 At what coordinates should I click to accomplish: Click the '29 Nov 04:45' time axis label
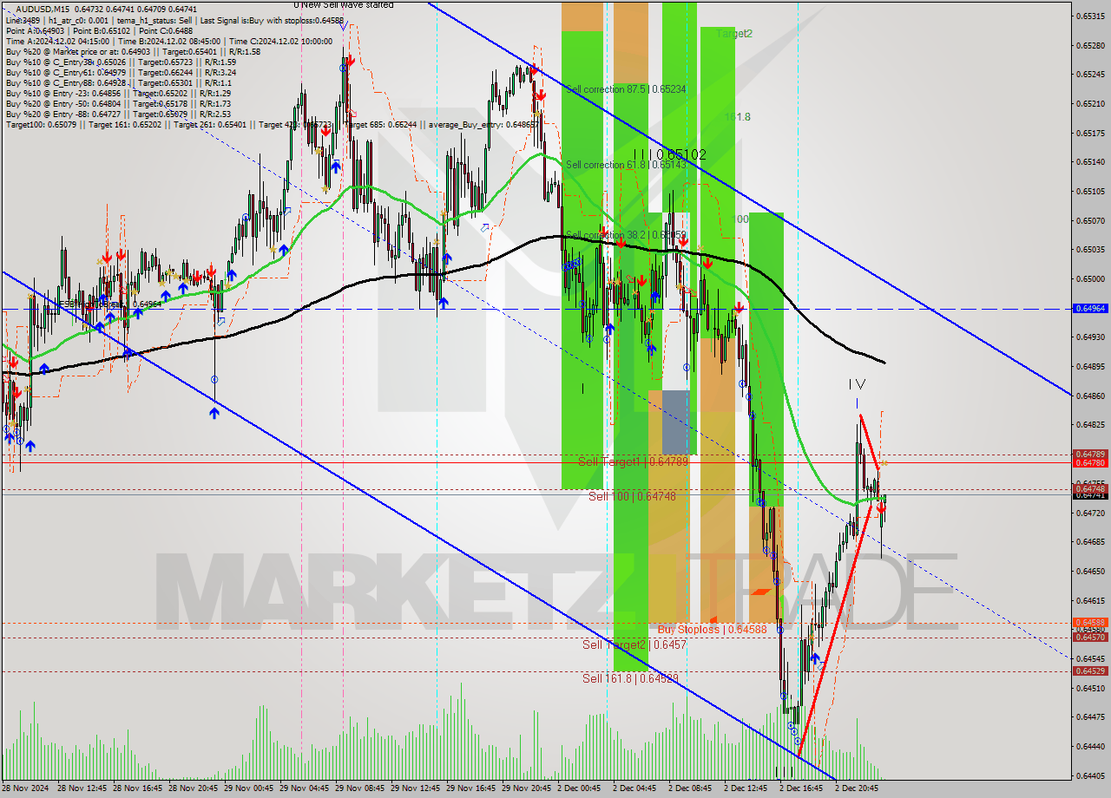point(305,788)
